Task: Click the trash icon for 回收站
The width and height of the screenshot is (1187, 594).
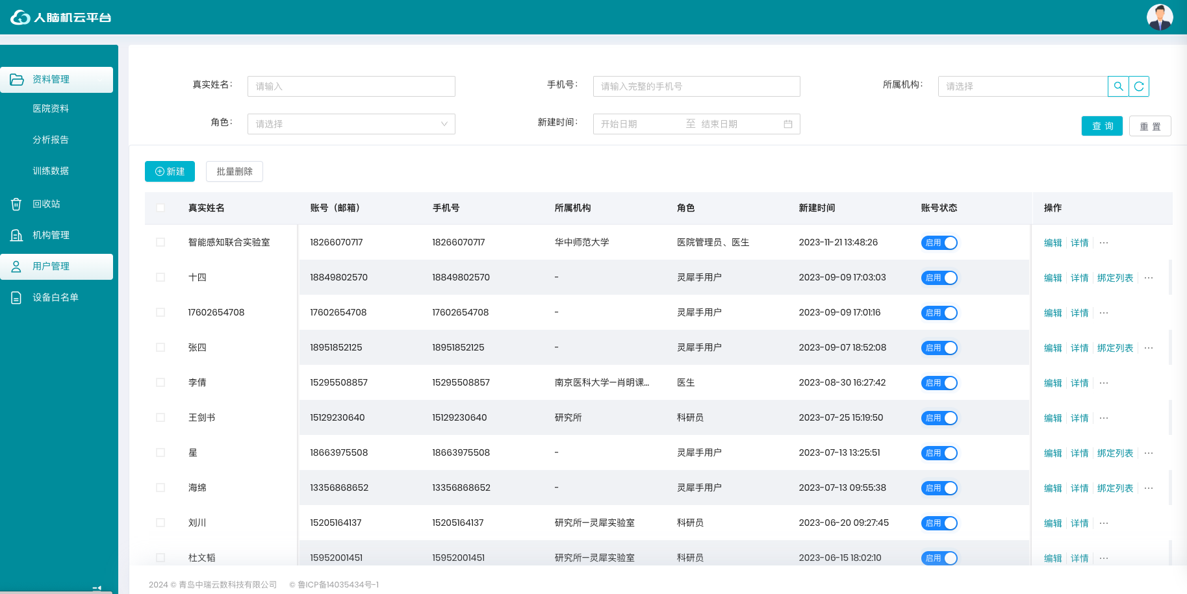Action: (16, 204)
